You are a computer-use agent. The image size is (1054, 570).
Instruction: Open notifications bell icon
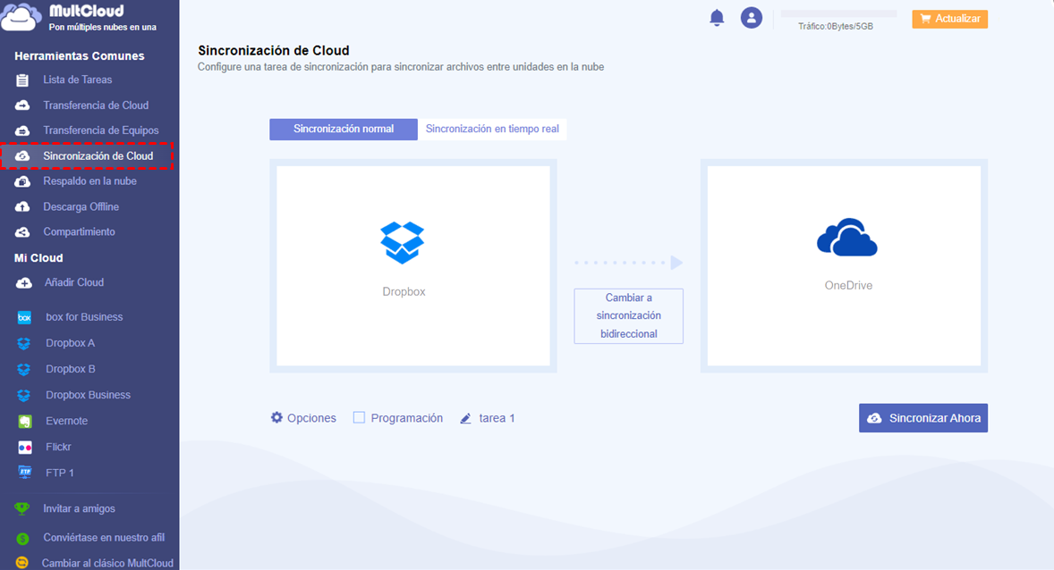717,18
